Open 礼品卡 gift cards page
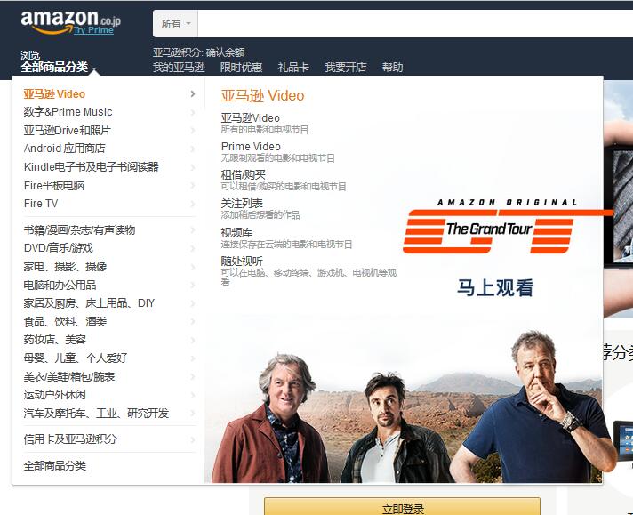This screenshot has width=633, height=515. (x=293, y=67)
